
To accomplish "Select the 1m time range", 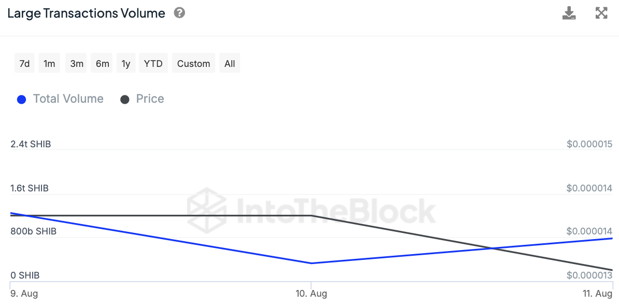I will click(x=49, y=64).
